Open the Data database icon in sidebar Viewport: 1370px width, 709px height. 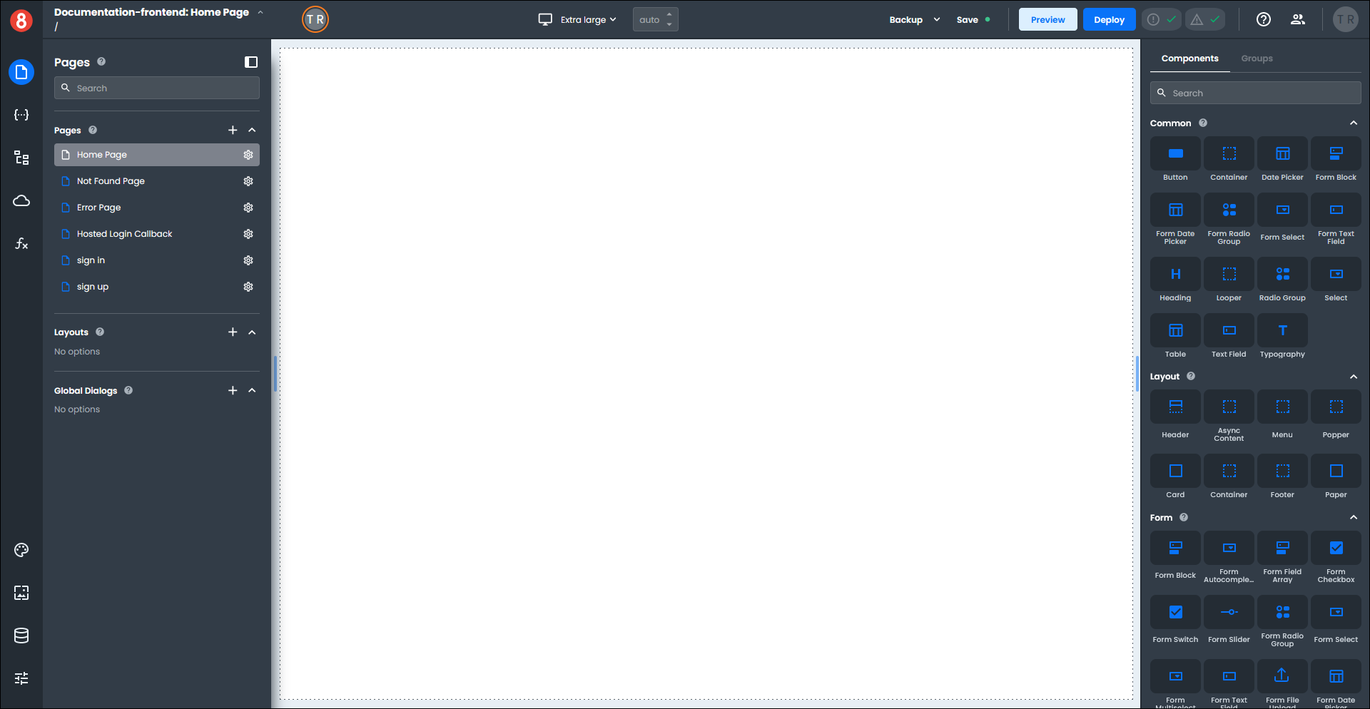(21, 636)
